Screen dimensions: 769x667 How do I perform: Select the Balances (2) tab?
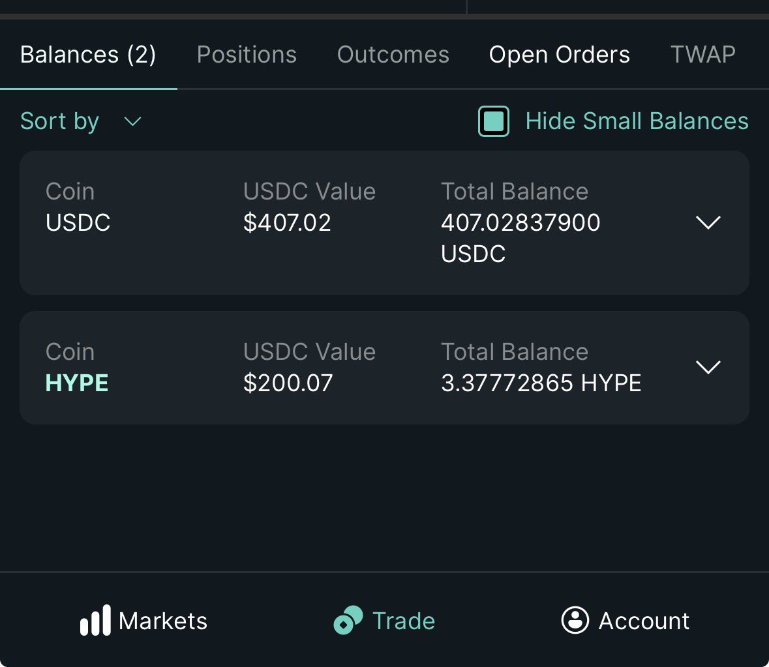click(88, 54)
